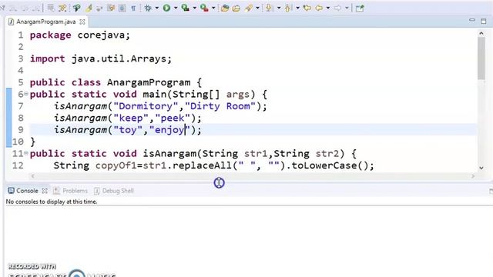Toggle Block Selection Mode icon
493x277 pixels.
[x=122, y=8]
